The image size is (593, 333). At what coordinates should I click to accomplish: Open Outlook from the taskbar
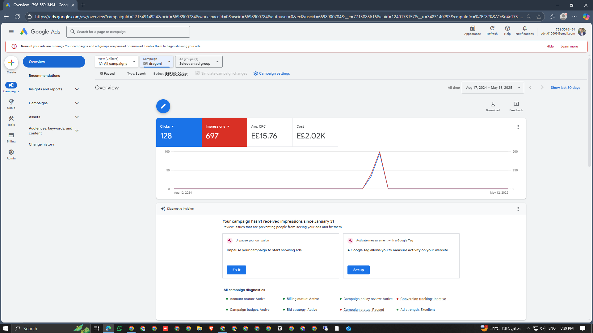pos(348,328)
